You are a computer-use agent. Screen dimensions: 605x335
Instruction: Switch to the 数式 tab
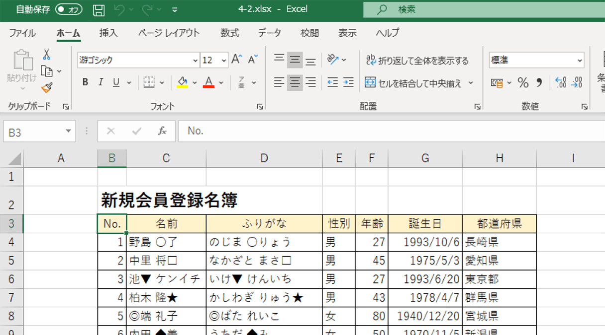tap(230, 33)
